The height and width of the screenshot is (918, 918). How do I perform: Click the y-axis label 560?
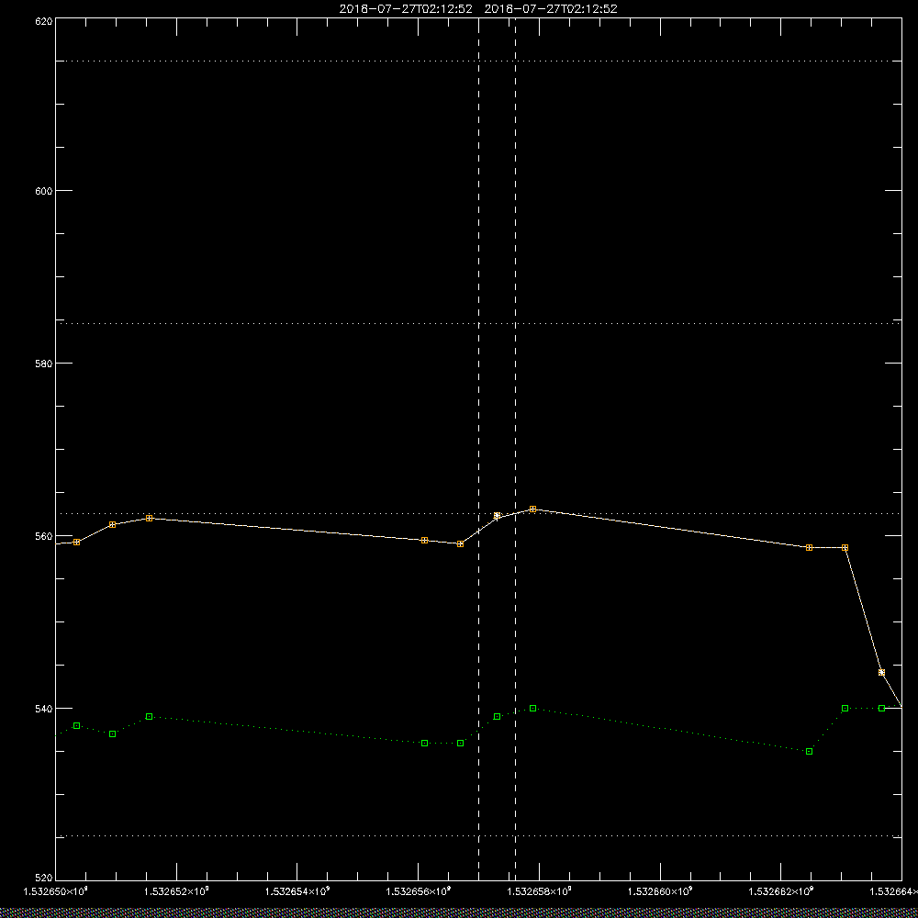[44, 536]
